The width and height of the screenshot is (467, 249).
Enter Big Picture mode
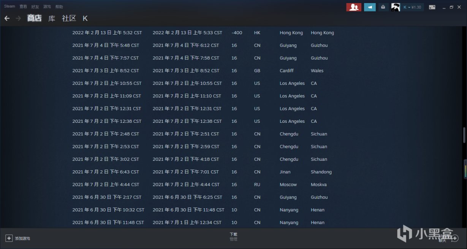[432, 7]
